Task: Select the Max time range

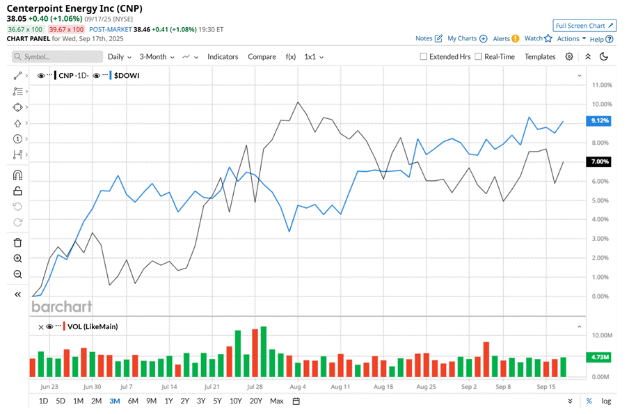Action: click(276, 401)
